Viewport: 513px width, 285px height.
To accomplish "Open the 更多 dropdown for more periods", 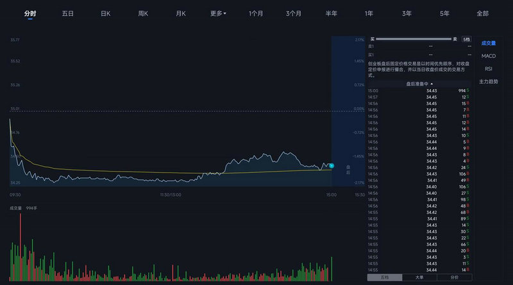I will [218, 13].
